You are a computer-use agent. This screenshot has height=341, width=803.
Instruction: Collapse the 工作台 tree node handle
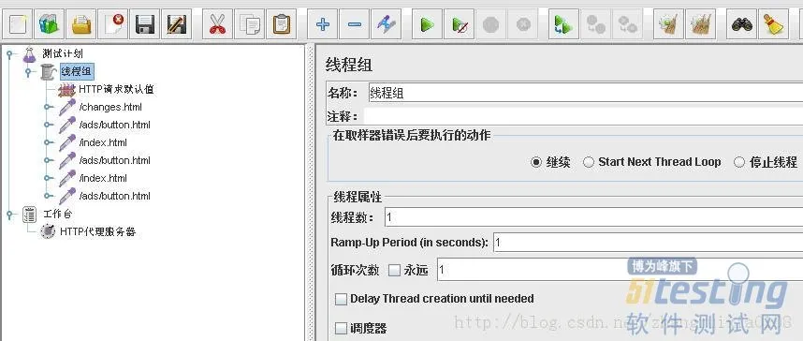coord(10,215)
